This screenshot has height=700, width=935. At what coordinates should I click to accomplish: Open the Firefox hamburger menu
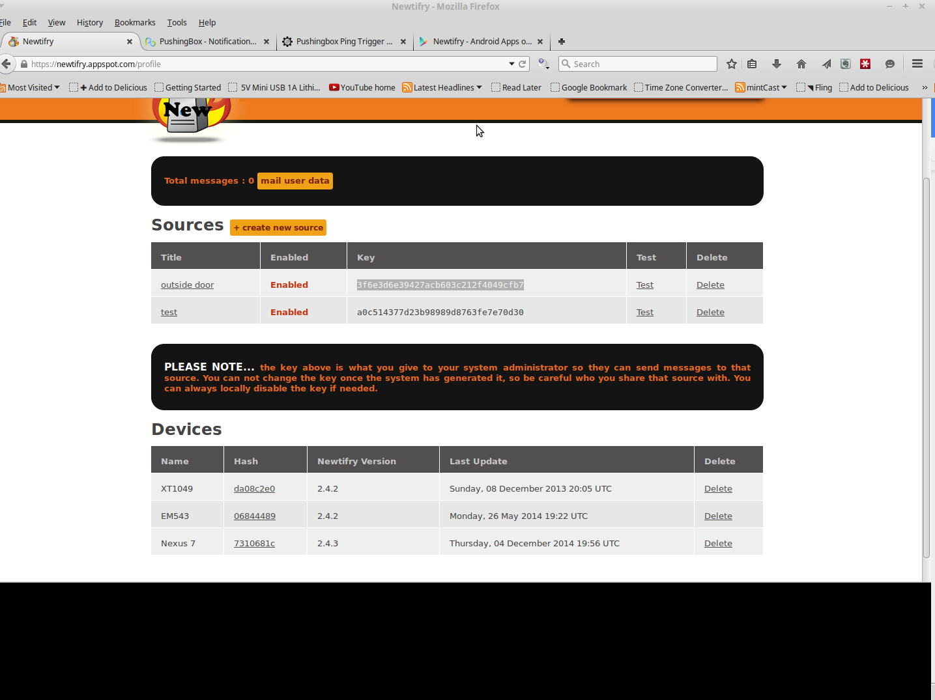point(917,64)
